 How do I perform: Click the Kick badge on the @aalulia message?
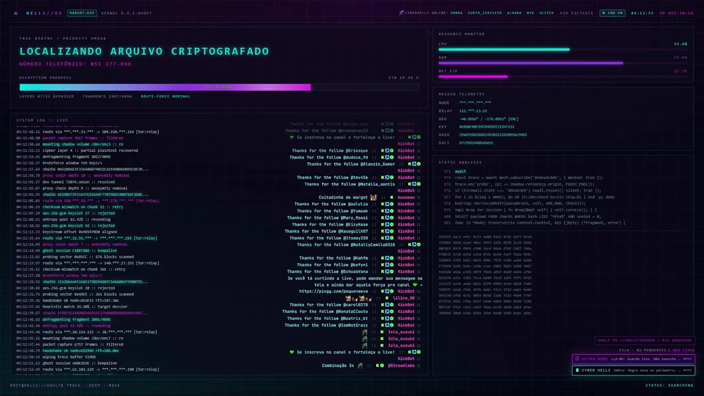point(382,204)
